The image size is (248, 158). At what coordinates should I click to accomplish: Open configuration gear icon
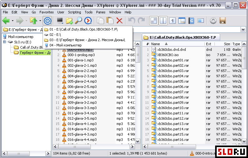(x=213, y=21)
